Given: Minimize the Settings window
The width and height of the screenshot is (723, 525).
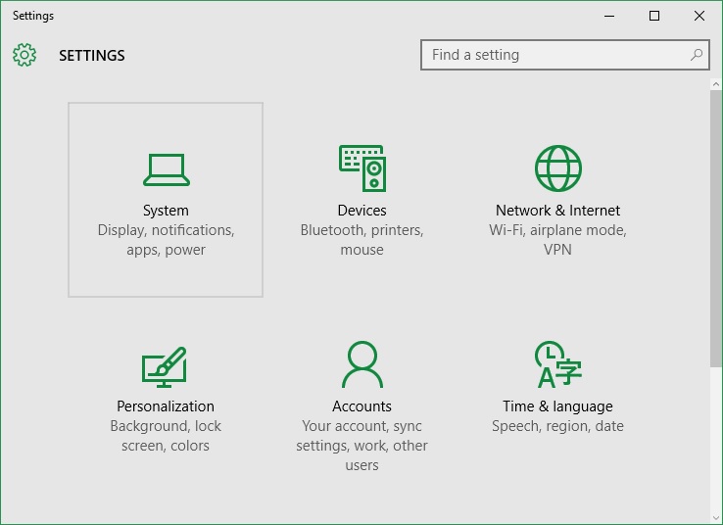Looking at the screenshot, I should [x=609, y=16].
